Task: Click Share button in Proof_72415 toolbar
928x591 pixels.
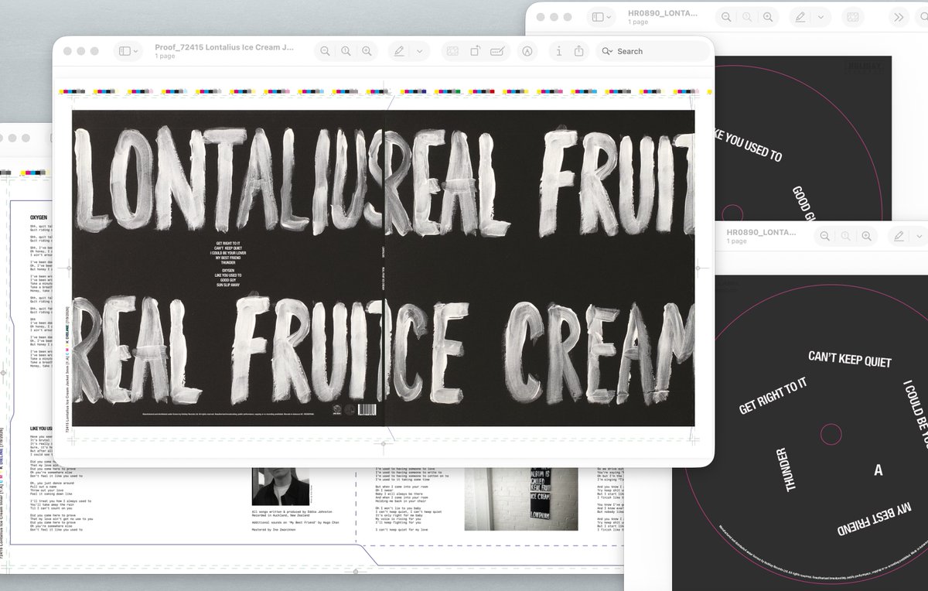Action: coord(579,51)
